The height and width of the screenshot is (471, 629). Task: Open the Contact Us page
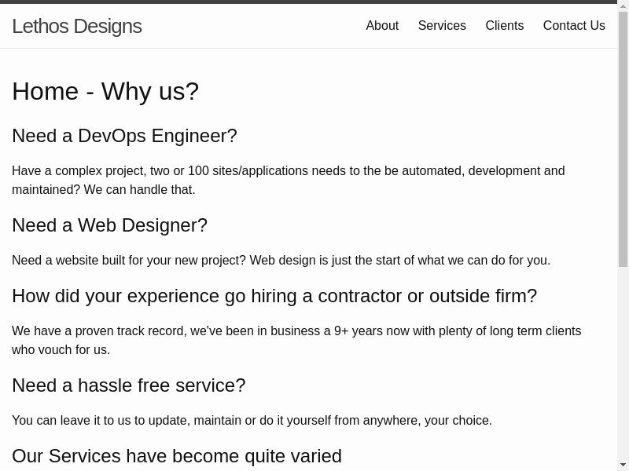[x=574, y=26]
